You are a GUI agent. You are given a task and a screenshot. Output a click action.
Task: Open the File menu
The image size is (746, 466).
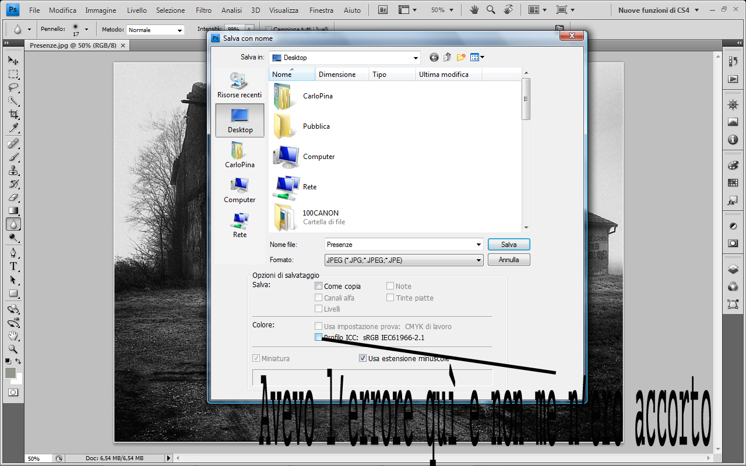point(34,10)
